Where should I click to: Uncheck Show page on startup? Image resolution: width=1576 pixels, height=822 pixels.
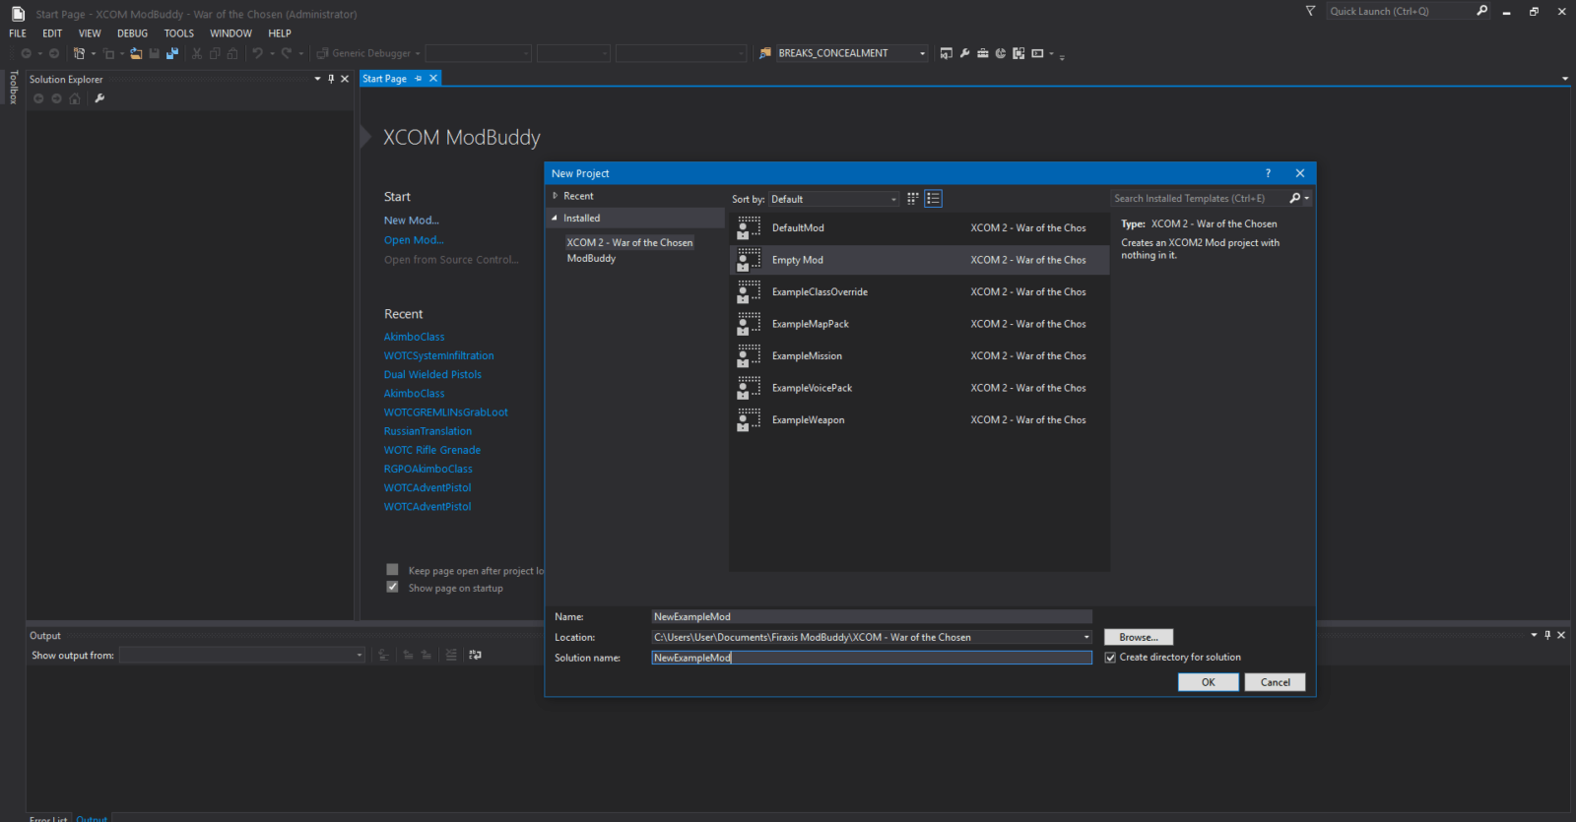[x=392, y=588]
